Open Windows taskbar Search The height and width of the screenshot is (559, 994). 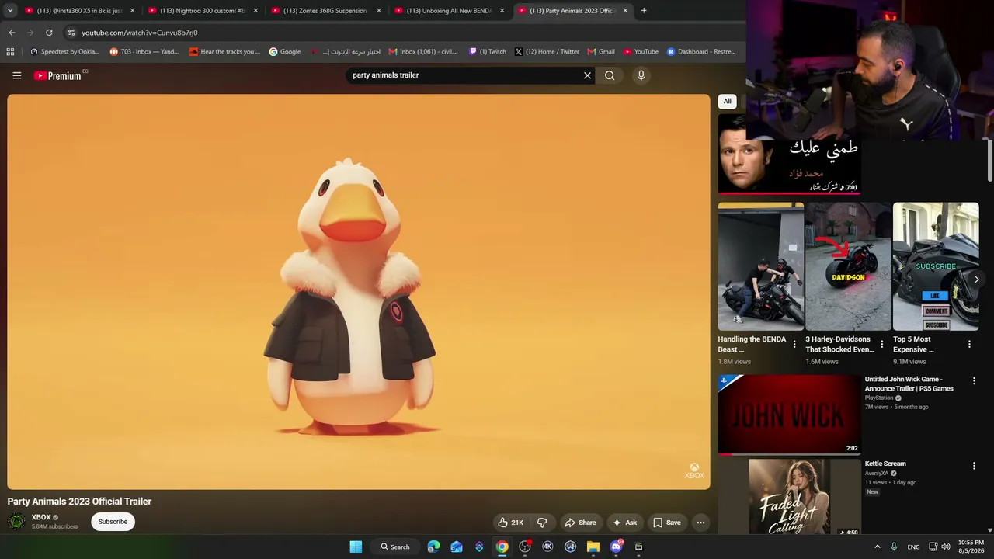[395, 547]
